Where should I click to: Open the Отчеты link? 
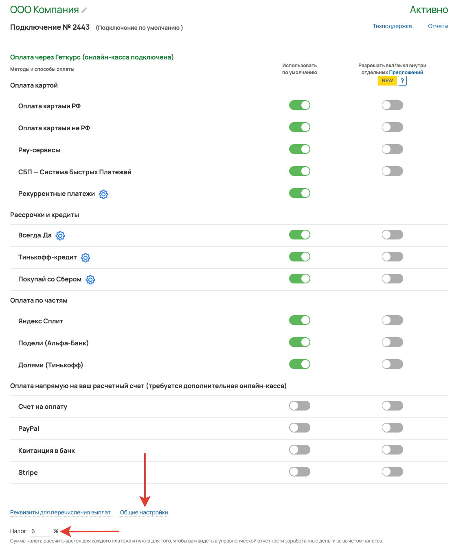click(438, 26)
